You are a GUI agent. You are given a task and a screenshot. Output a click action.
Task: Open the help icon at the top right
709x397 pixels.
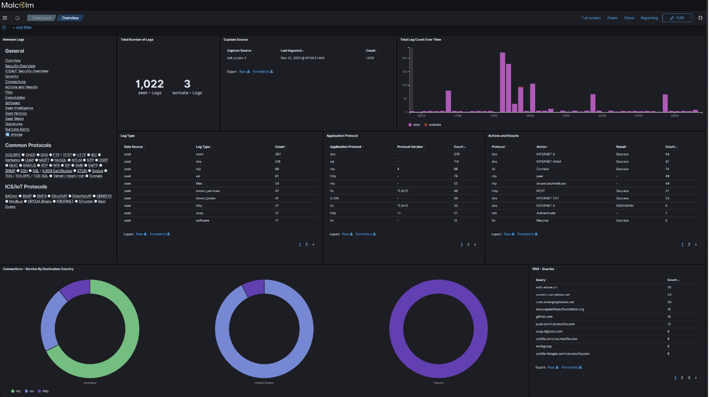[x=700, y=18]
